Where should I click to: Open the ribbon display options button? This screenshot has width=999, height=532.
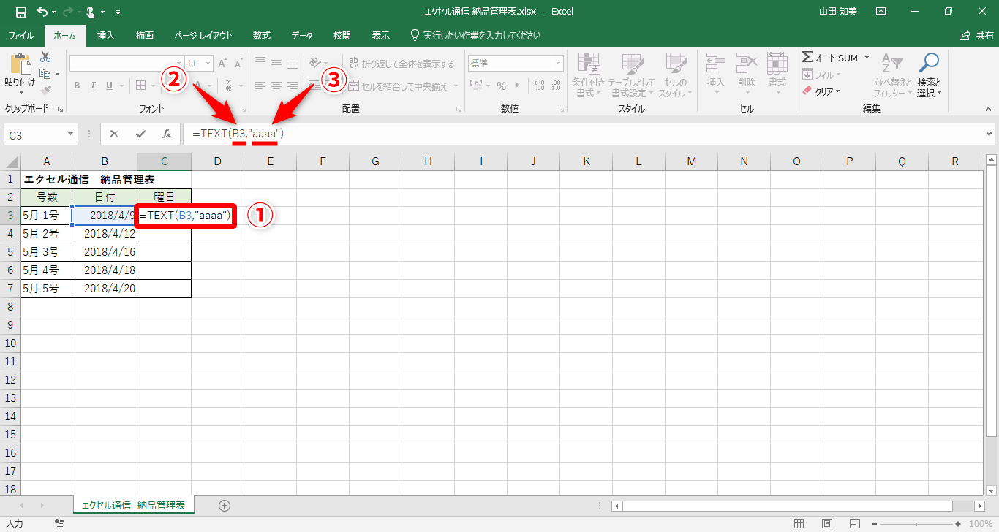(881, 12)
